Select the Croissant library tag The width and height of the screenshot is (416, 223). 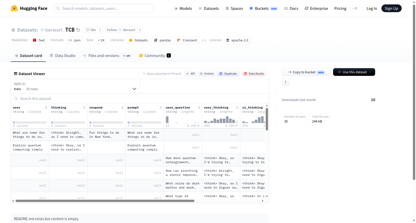point(187,40)
